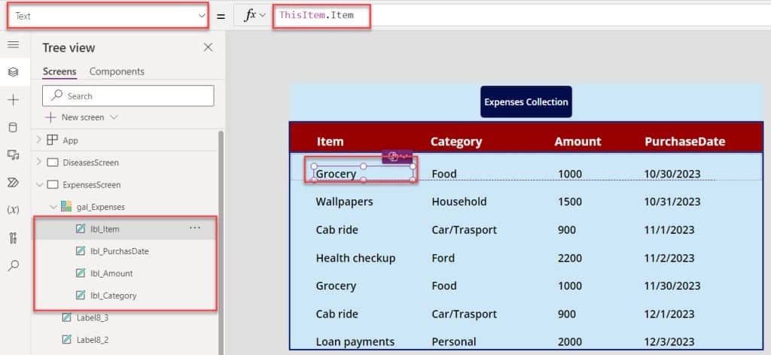Open the Data cylinder icon

click(14, 128)
